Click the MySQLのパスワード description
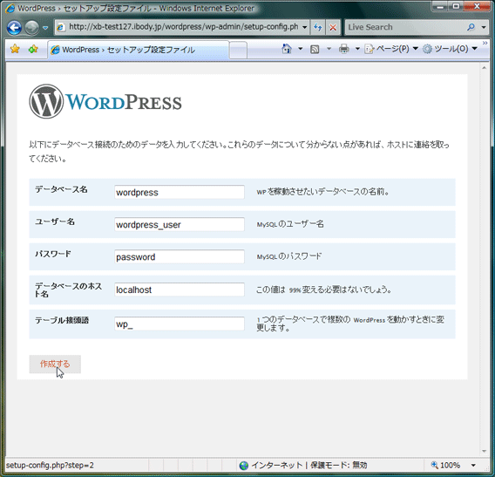 (288, 256)
